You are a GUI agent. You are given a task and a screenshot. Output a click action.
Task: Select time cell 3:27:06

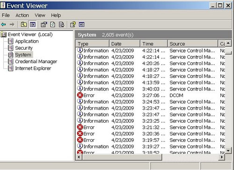coord(154,95)
